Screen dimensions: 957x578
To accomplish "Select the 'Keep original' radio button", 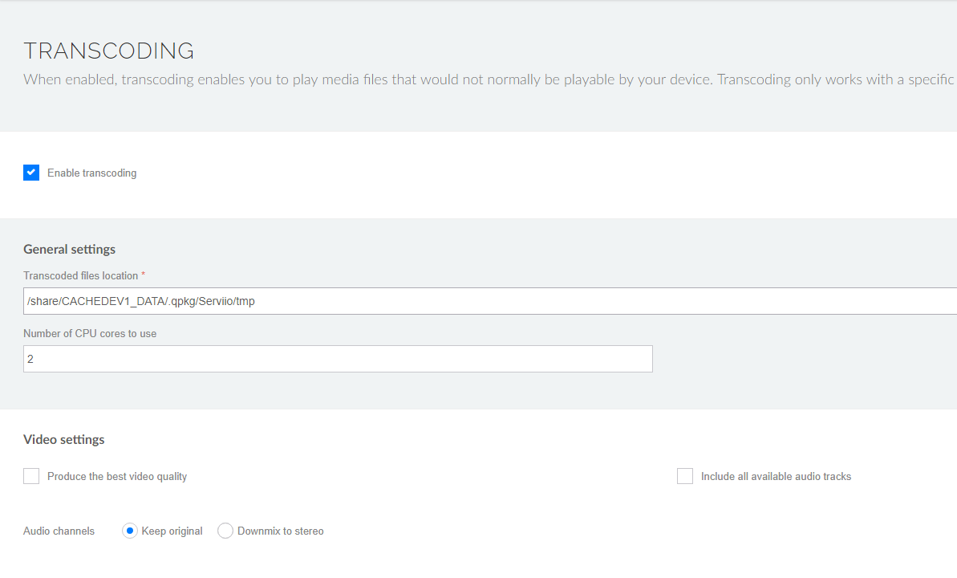I will 130,531.
